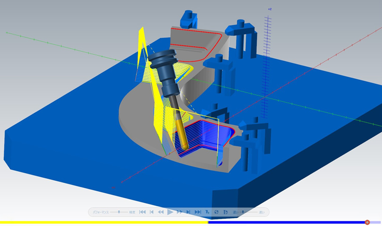Image resolution: width=382 pixels, height=237 pixels.
Task: Step forward to next operation
Action: 188,212
